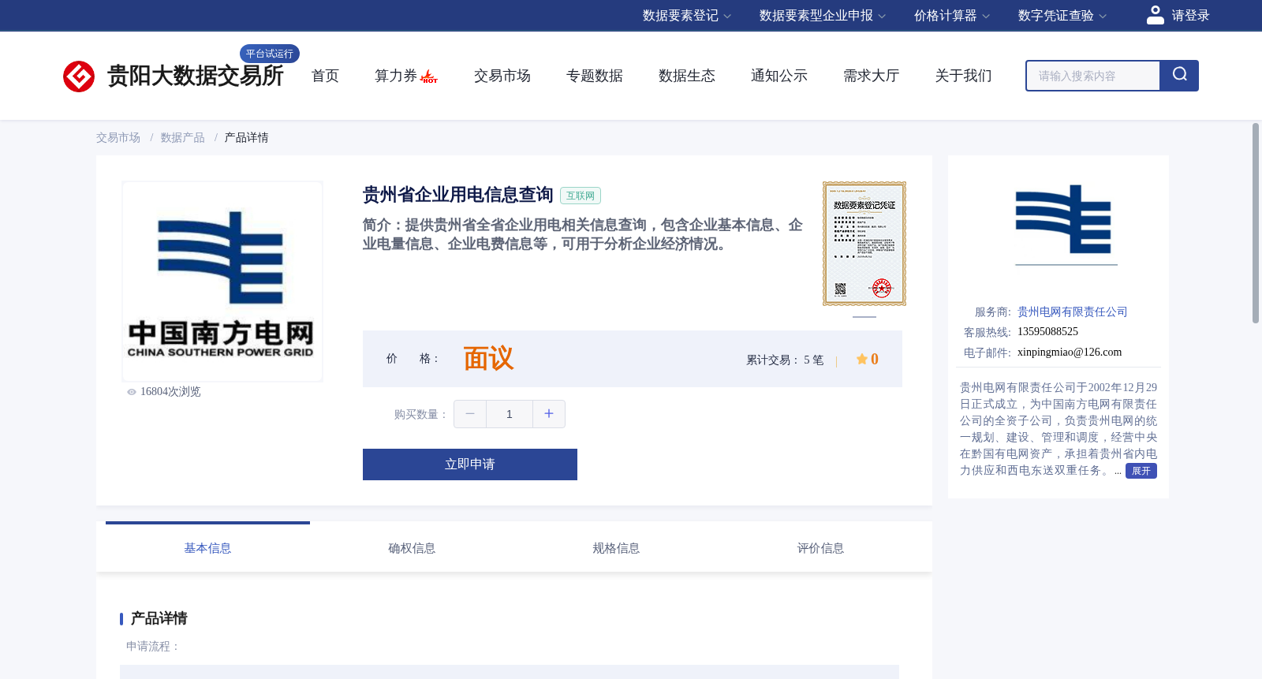Click the 立即申请 button

[470, 464]
